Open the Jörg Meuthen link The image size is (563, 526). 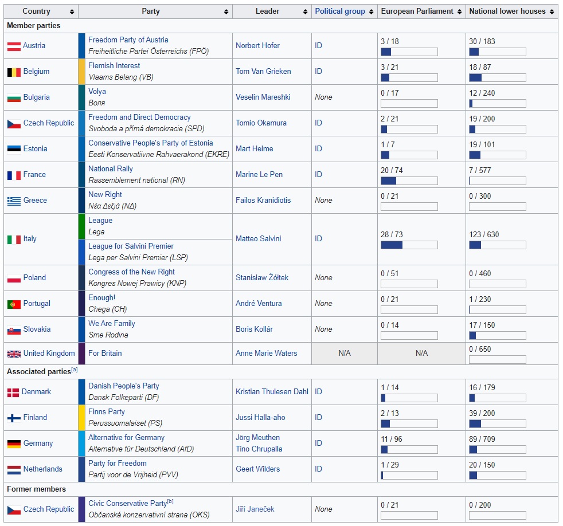pyautogui.click(x=257, y=437)
